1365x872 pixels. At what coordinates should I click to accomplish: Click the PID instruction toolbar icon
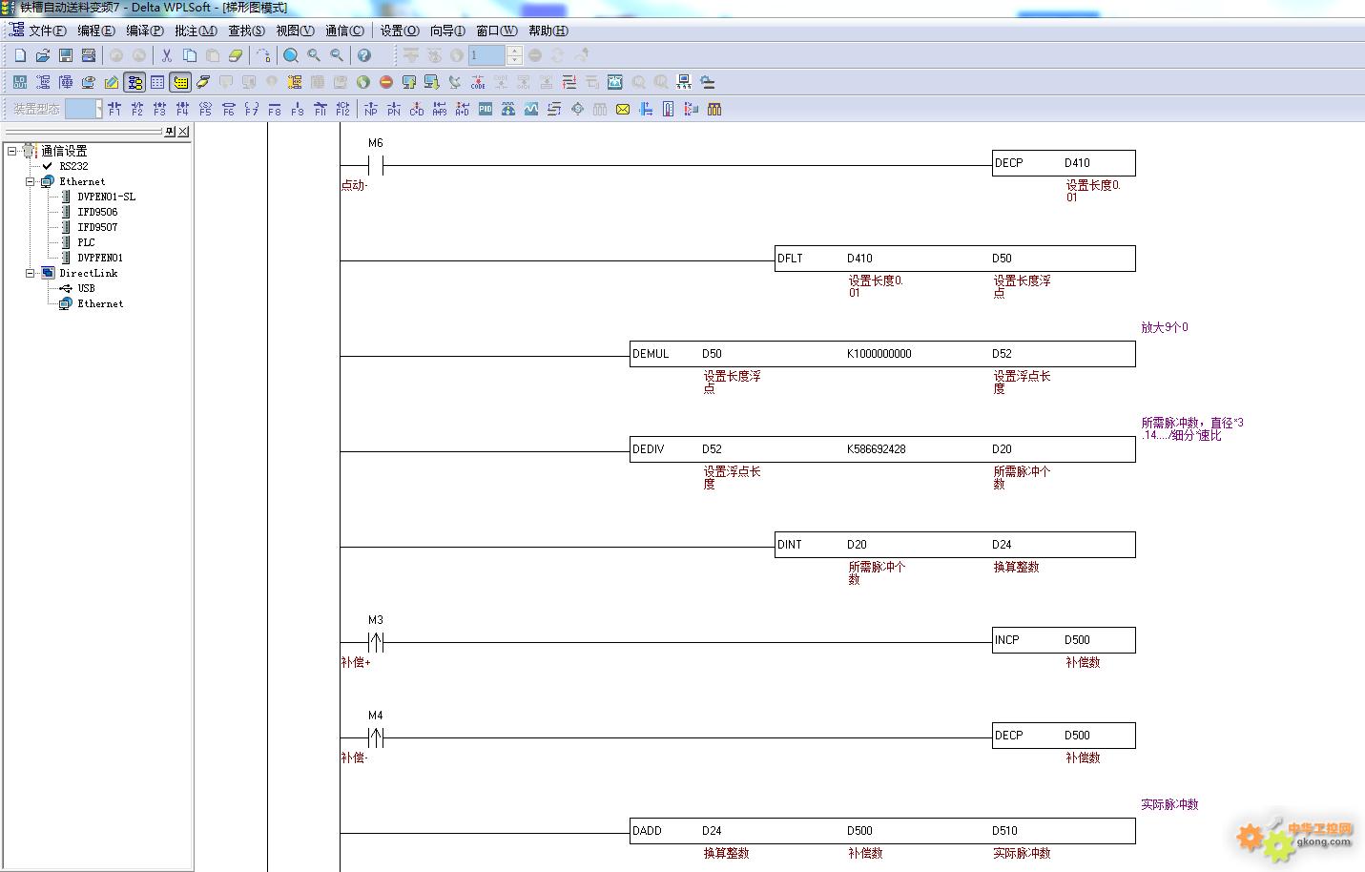[486, 109]
